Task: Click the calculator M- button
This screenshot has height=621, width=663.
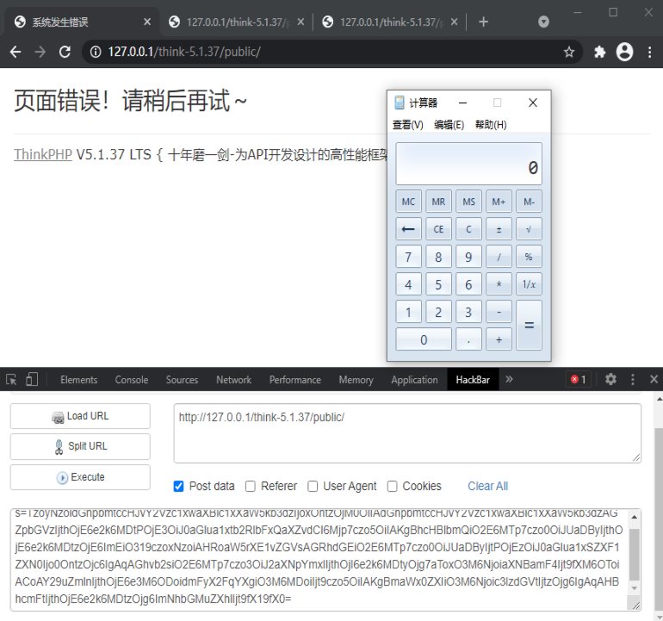Action: [529, 202]
